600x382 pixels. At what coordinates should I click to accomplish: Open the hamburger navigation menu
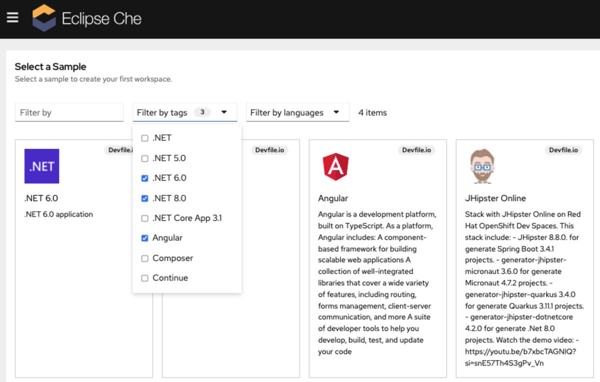click(x=12, y=17)
